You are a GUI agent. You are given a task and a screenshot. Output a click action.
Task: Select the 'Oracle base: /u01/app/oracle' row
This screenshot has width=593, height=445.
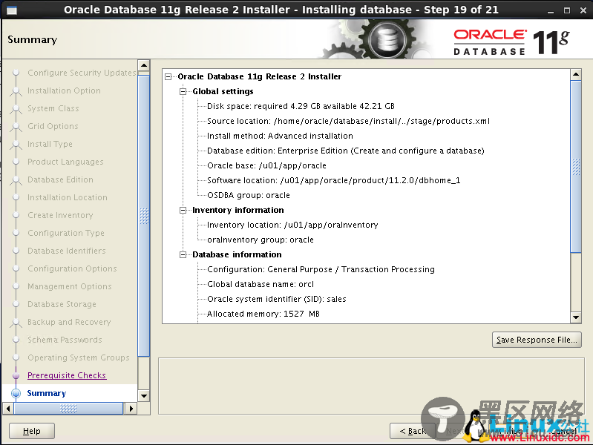click(266, 165)
